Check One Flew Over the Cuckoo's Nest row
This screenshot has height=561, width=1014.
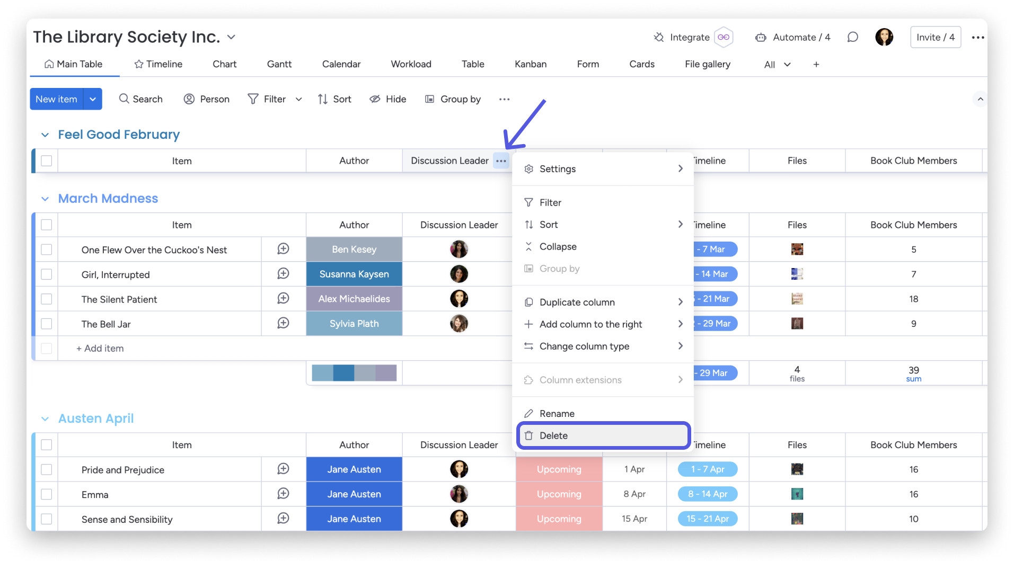pyautogui.click(x=47, y=250)
